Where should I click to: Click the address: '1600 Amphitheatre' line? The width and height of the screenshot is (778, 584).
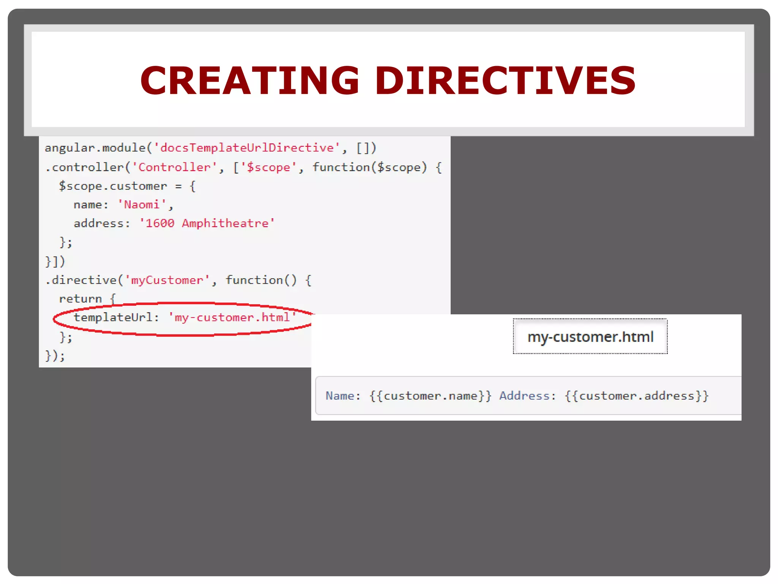pos(174,223)
